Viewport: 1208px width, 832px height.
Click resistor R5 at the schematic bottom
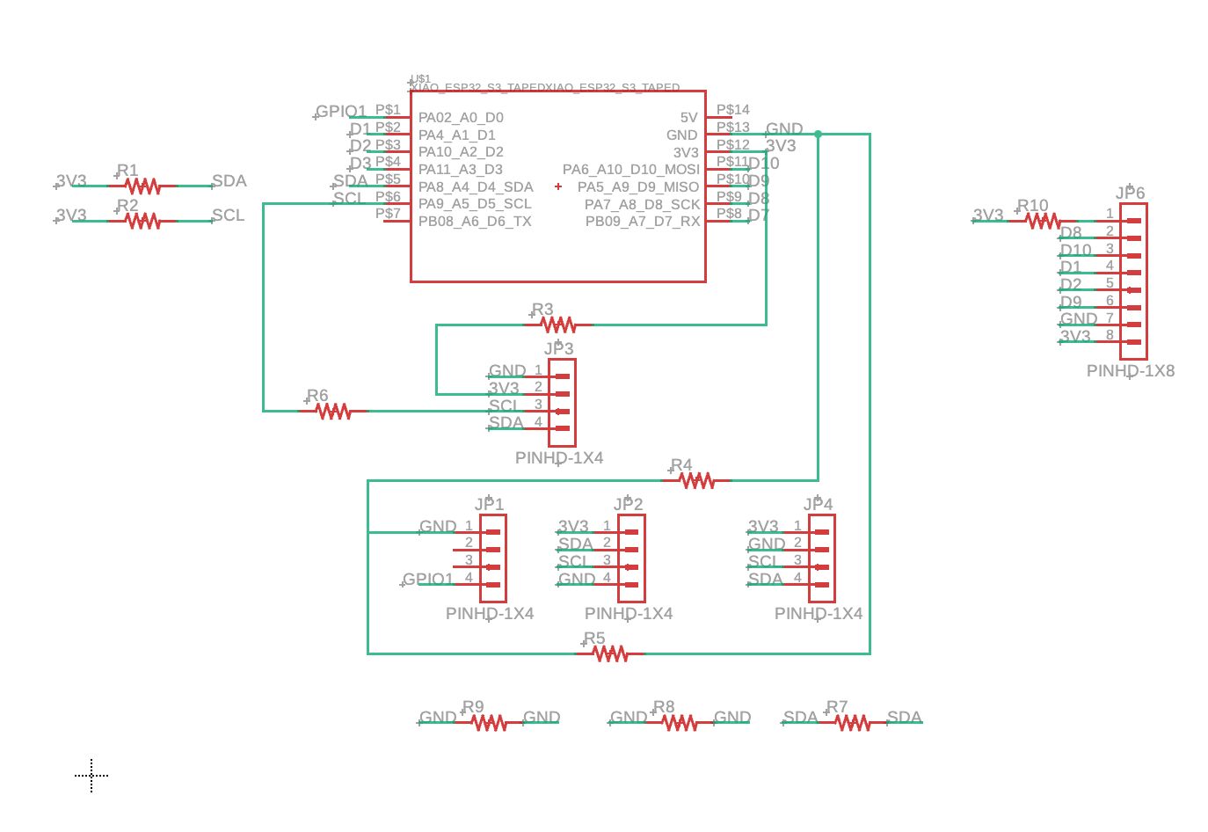(x=611, y=654)
